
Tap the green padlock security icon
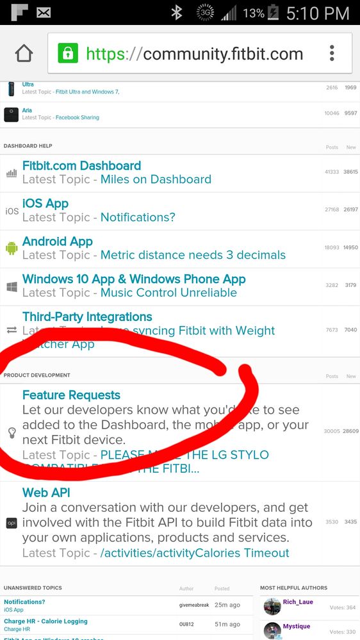pyautogui.click(x=68, y=53)
